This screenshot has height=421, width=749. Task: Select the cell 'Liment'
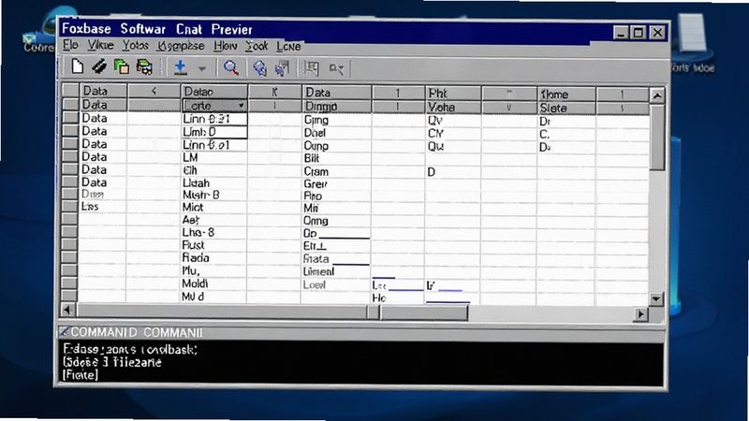click(336, 271)
